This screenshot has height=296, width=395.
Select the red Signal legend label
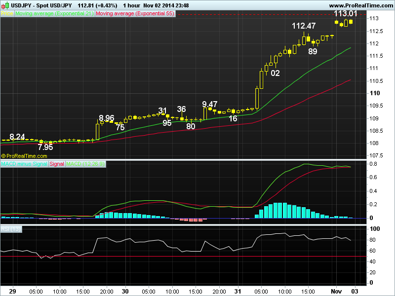[57, 164]
